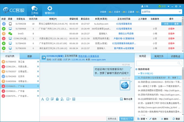Close the CC458625 conversation in list
Screen dimensions: 184x122
coord(38,86)
